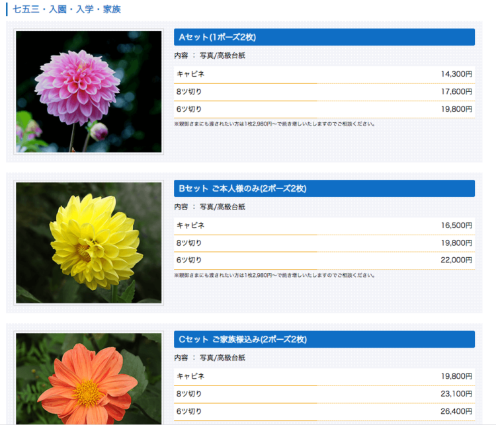This screenshot has width=496, height=425.
Task: Select the Bセット ご本人様のみ header
Action: (x=324, y=188)
